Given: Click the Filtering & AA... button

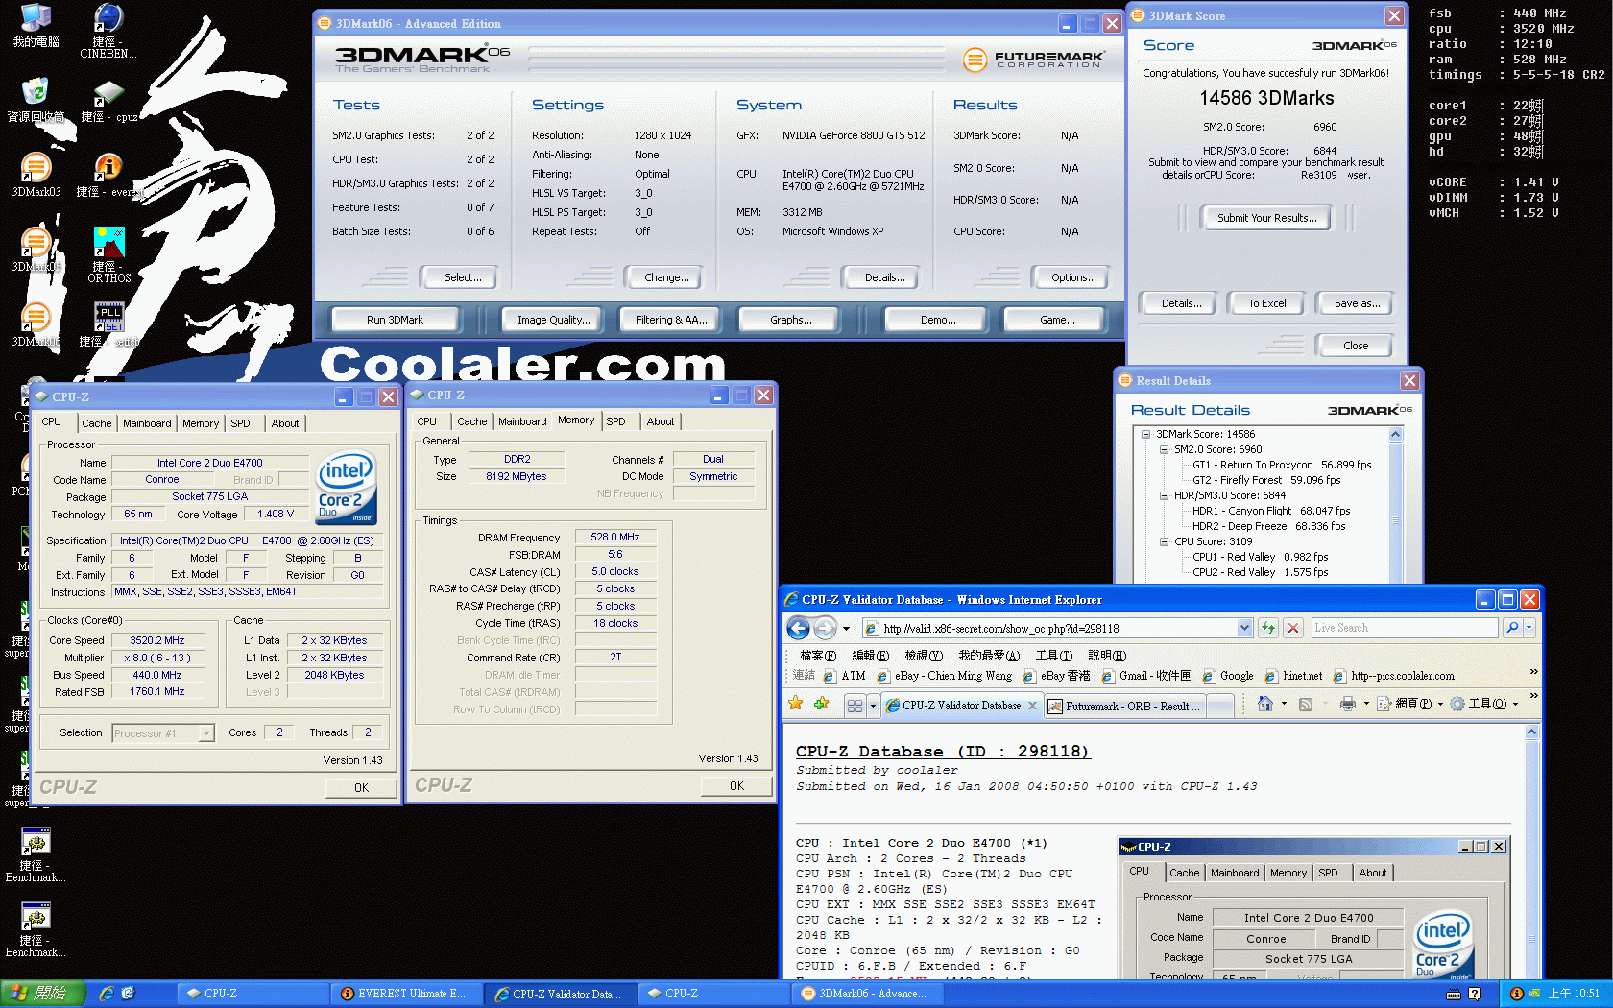Looking at the screenshot, I should pyautogui.click(x=670, y=320).
